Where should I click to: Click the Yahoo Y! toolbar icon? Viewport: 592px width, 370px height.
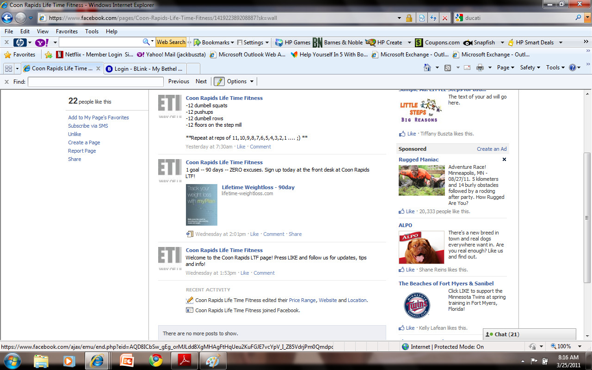click(42, 43)
